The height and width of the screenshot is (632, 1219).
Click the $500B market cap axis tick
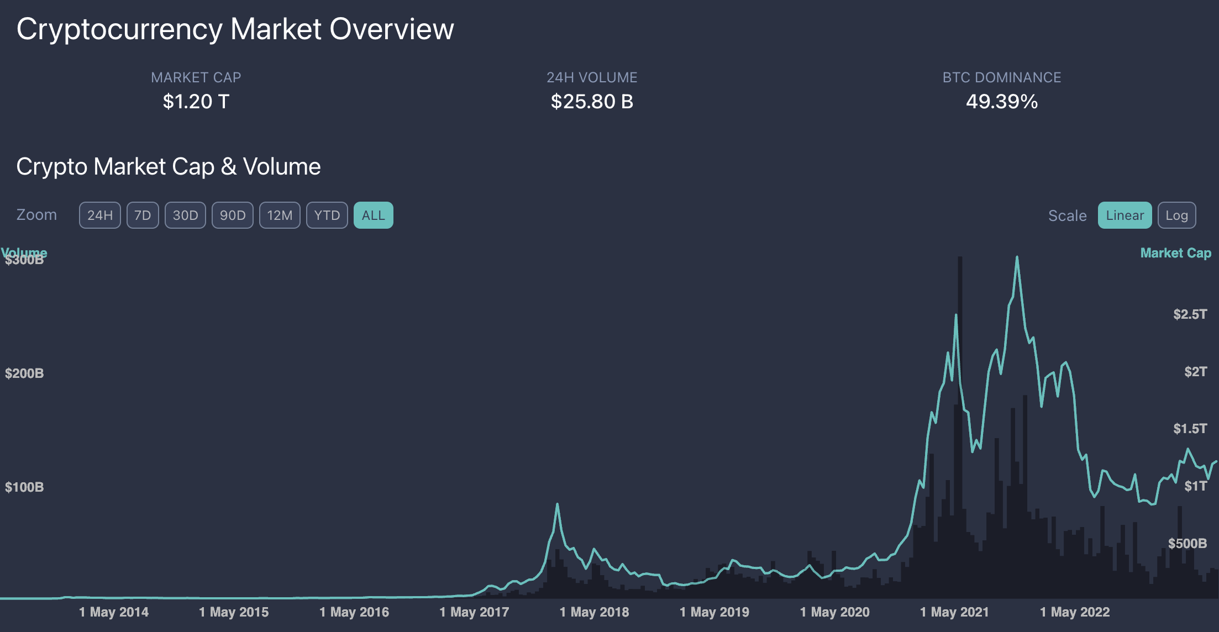(1188, 544)
